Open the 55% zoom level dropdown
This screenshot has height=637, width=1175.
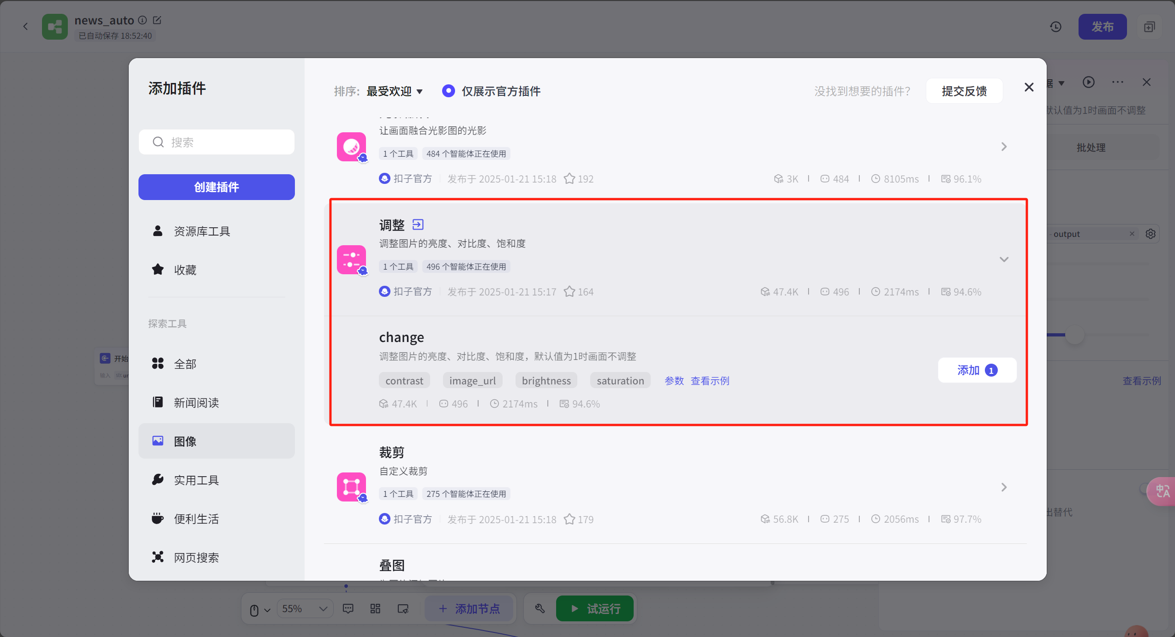point(304,608)
